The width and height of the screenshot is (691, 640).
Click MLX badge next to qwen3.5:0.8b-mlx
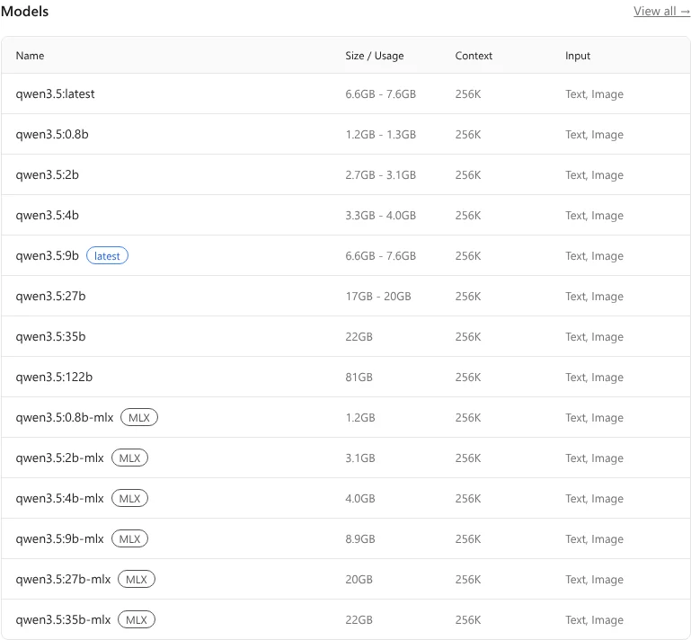139,417
